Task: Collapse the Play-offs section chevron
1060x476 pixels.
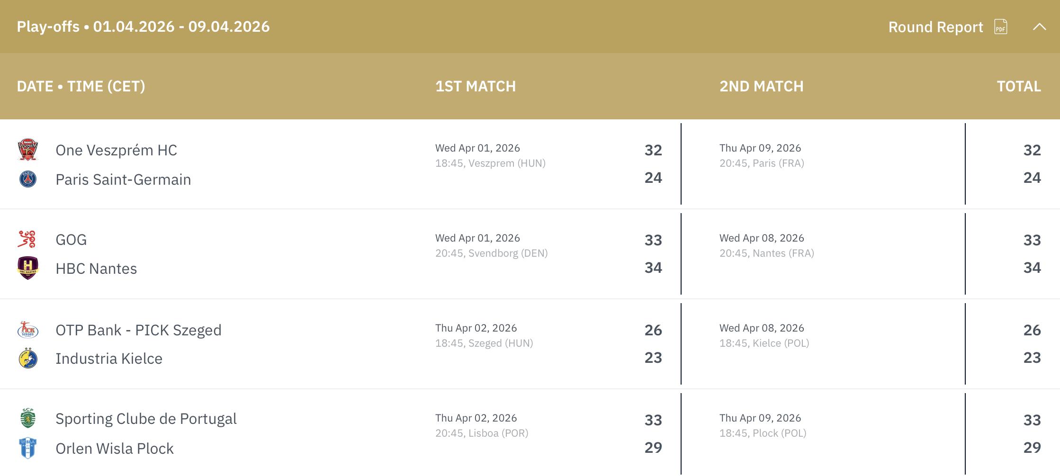Action: pyautogui.click(x=1040, y=27)
